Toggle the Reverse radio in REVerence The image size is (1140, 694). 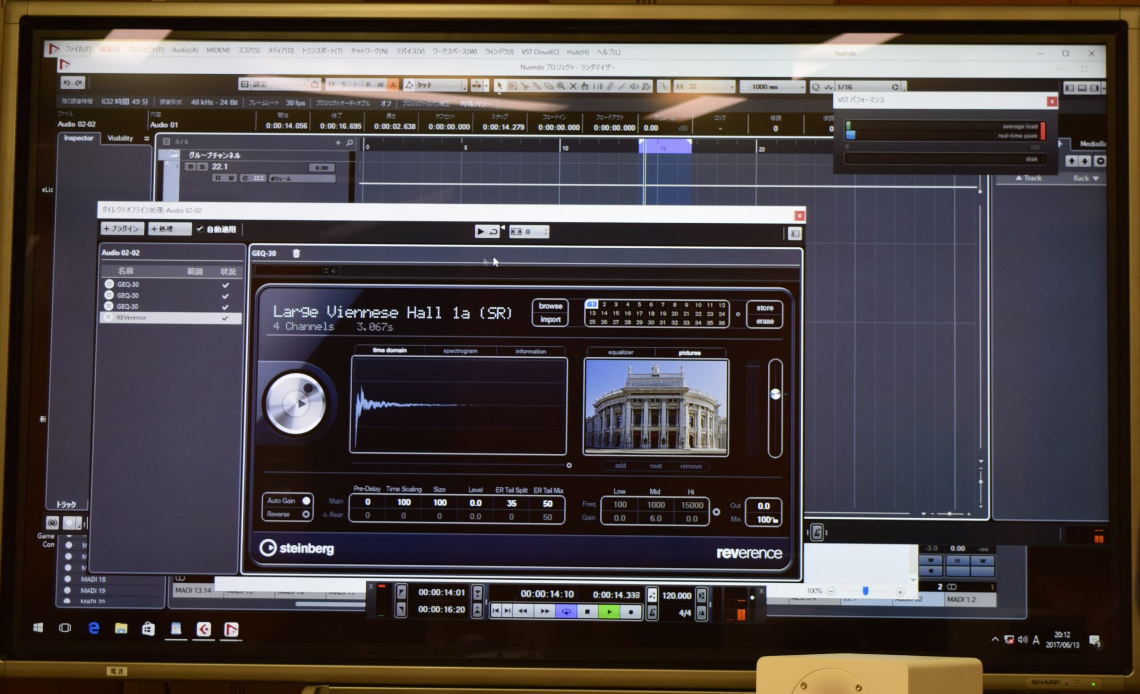click(x=306, y=514)
